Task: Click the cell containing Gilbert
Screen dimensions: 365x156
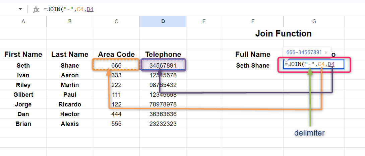Action: (x=23, y=95)
